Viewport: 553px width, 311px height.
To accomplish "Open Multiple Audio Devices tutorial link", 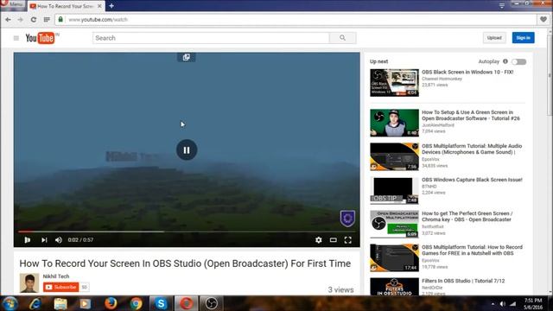I will pyautogui.click(x=472, y=149).
